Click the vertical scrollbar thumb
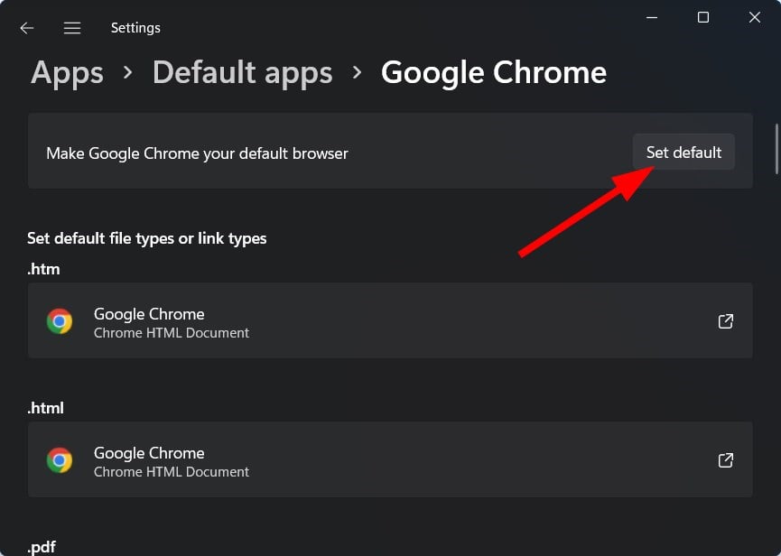 click(x=776, y=149)
